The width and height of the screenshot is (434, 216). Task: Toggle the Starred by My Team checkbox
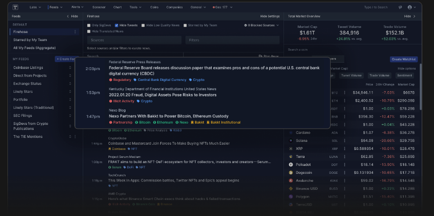[x=185, y=25]
